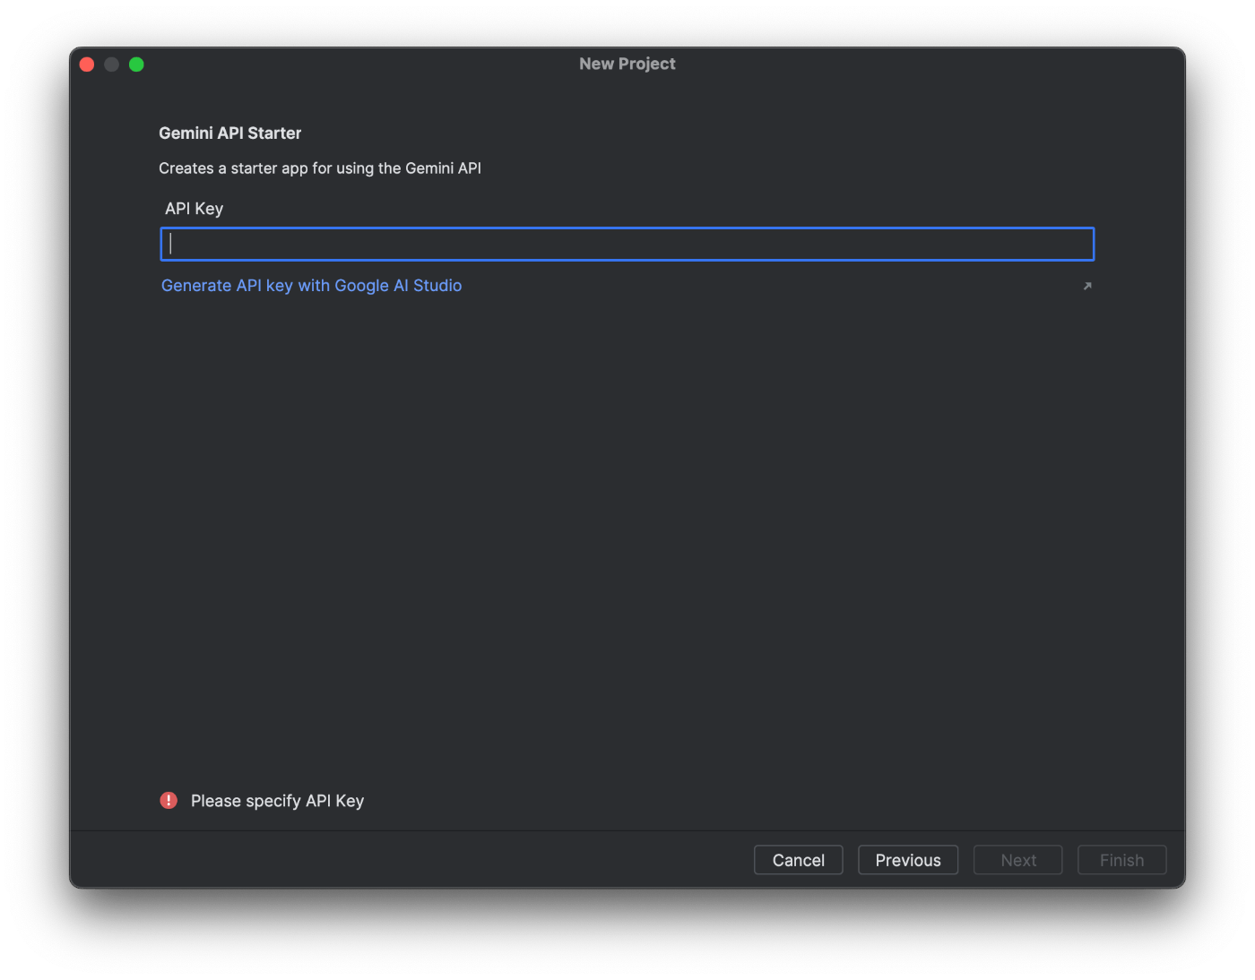Open Generate API key with Google AI Studio

pos(311,285)
